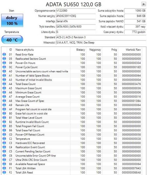Image resolution: width=147 pixels, height=175 pixels.
Task: Click the Własności field with TRIM, DevSleep
Action: coord(101,43)
